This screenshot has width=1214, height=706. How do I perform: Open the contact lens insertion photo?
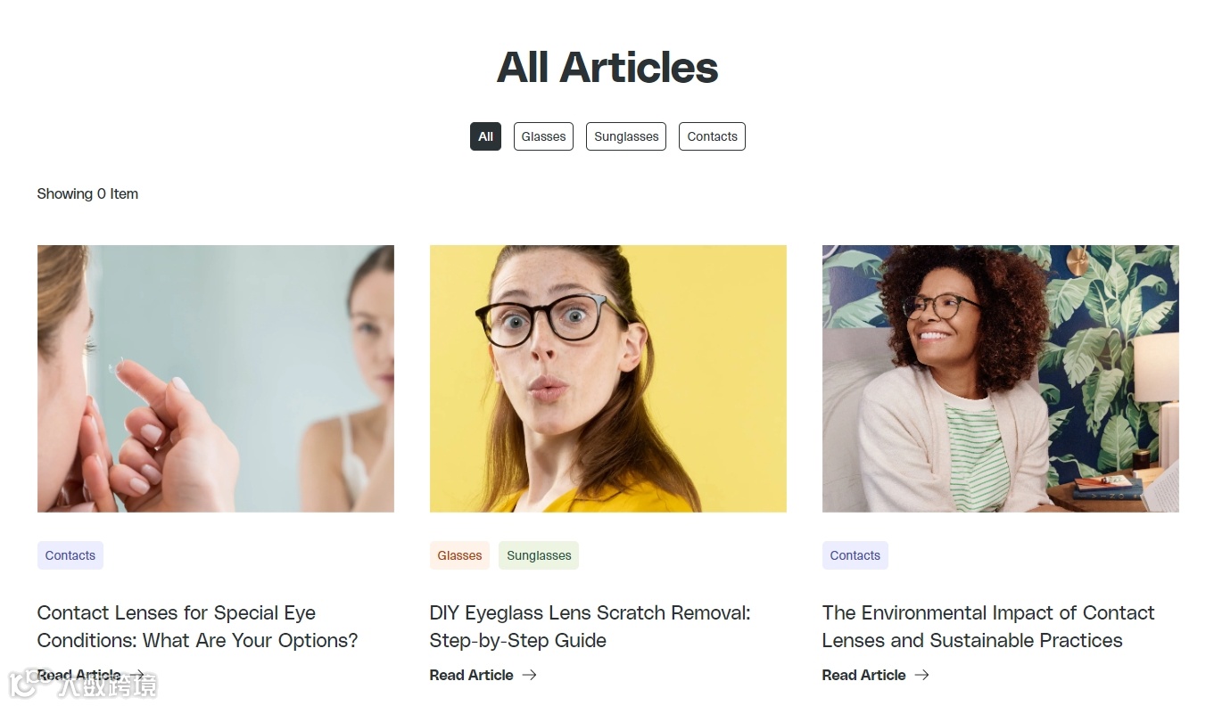(x=216, y=379)
